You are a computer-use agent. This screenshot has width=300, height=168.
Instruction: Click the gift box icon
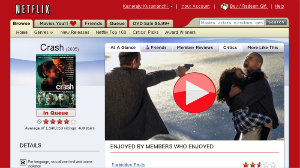click(x=224, y=6)
